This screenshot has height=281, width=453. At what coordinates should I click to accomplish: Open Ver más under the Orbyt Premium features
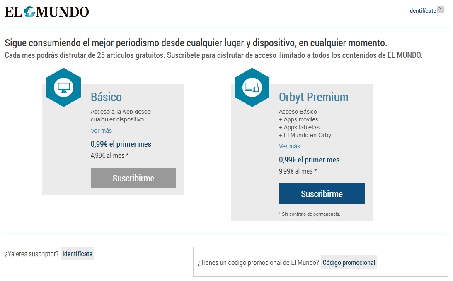289,146
